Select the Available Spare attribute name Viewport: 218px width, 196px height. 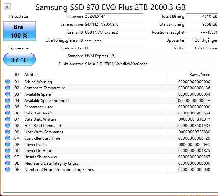(x=37, y=94)
